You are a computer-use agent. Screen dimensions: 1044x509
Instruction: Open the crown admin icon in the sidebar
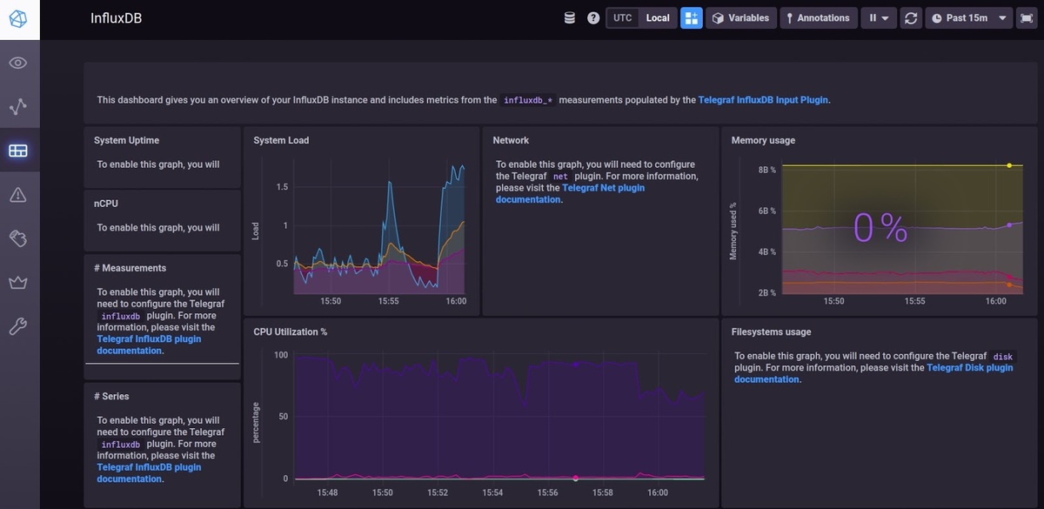click(x=18, y=283)
